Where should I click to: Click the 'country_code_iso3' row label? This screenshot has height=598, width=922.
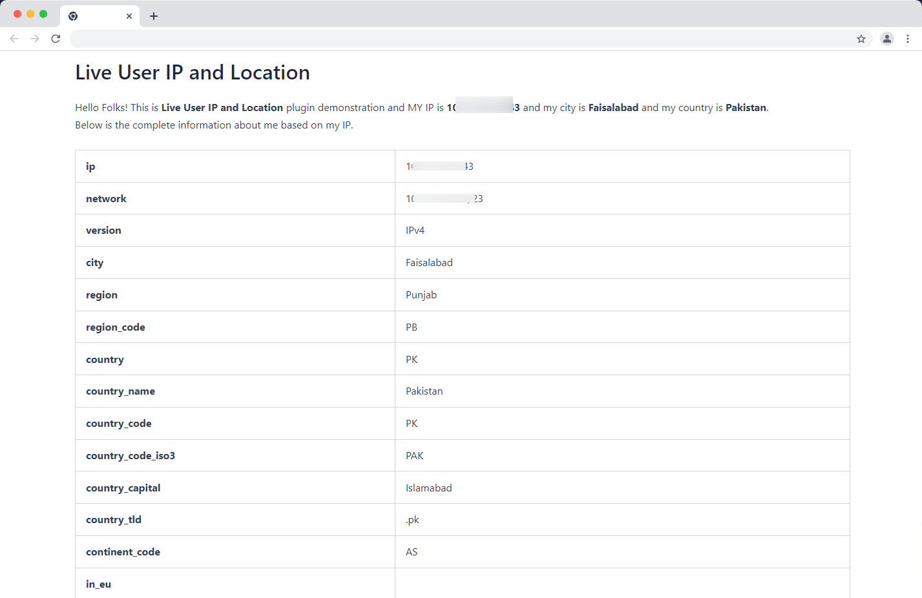(131, 456)
